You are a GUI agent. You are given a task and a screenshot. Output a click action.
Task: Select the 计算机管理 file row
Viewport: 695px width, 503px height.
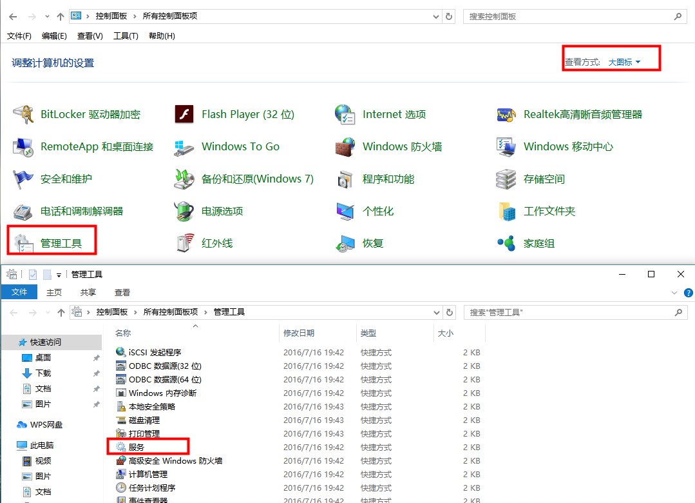(298, 474)
